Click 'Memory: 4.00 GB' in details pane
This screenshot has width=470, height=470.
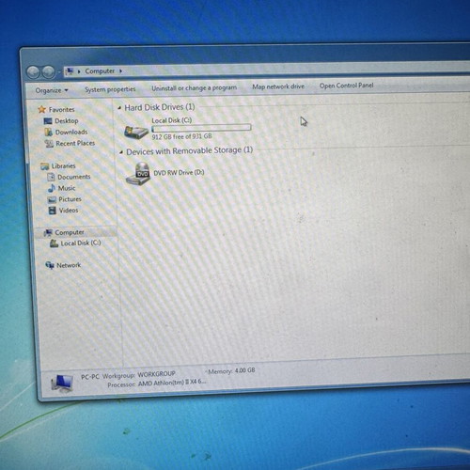[x=231, y=371]
